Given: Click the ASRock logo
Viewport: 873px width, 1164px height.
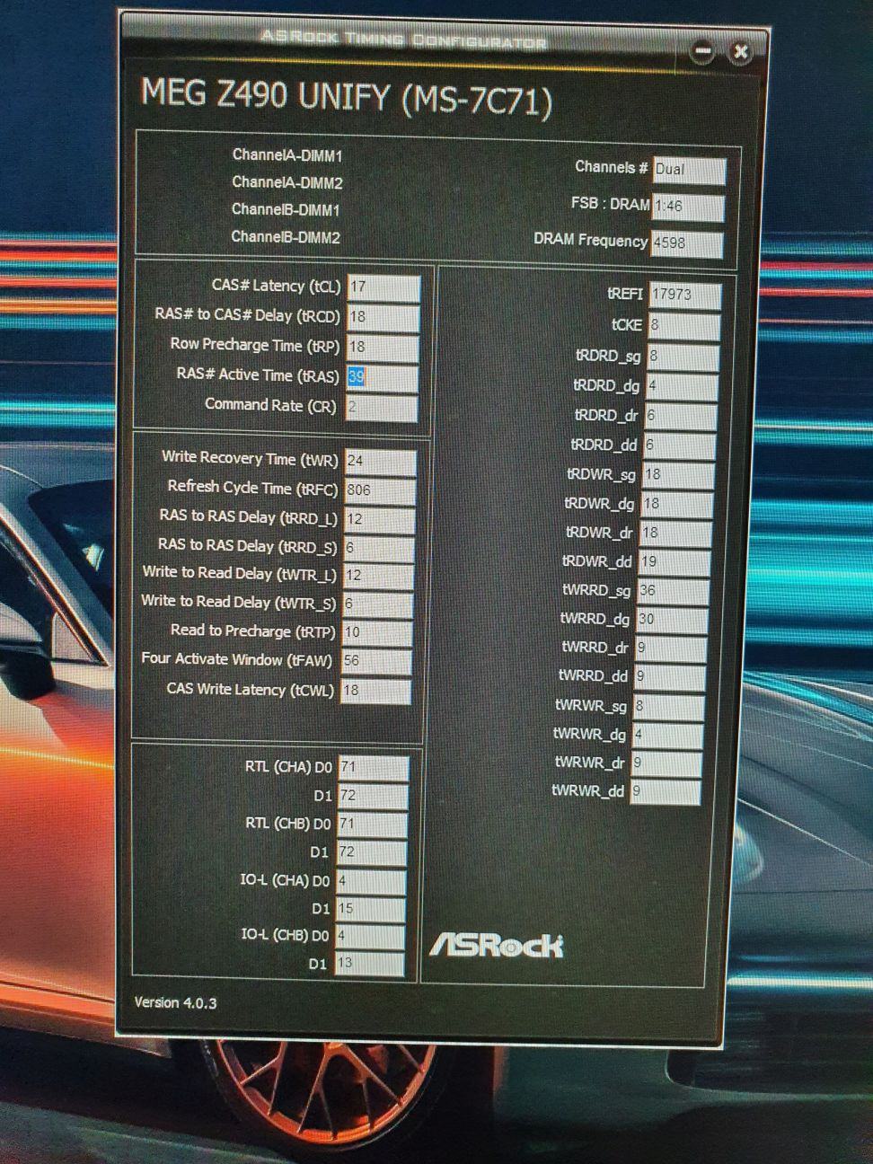Looking at the screenshot, I should 497,945.
